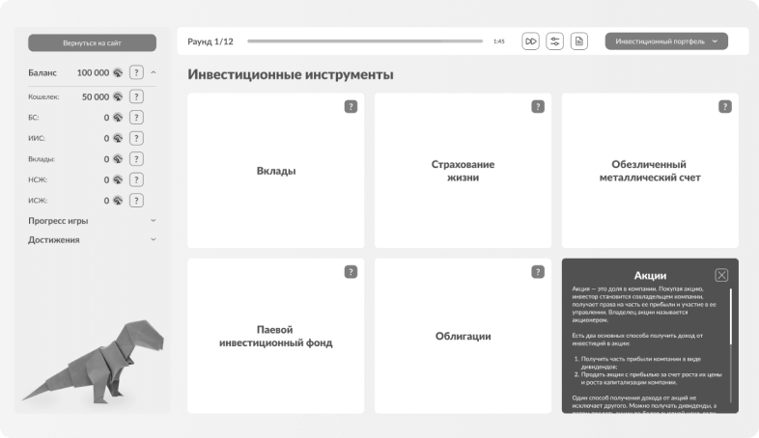Expand the Достижения section
Screen dimensions: 759x438
click(x=154, y=239)
